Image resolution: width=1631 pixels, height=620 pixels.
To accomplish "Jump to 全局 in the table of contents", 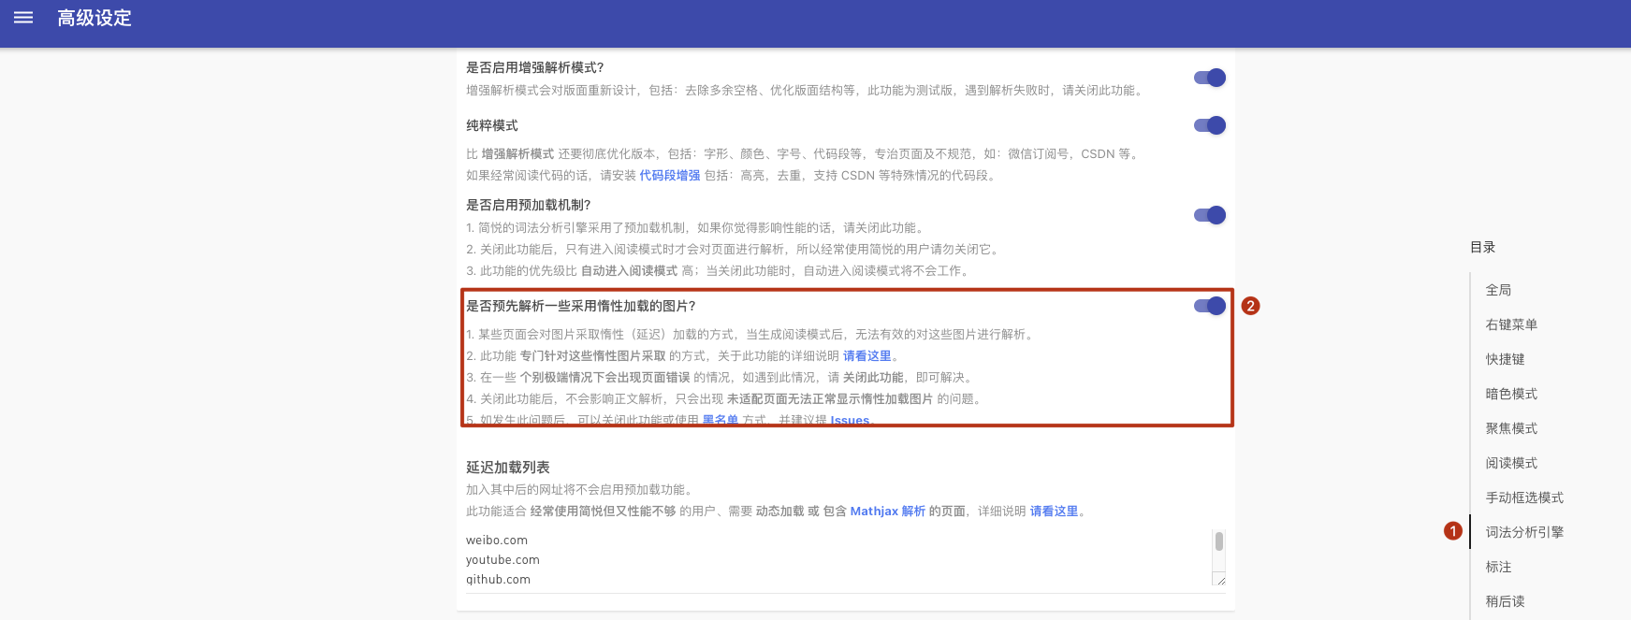I will [1498, 290].
